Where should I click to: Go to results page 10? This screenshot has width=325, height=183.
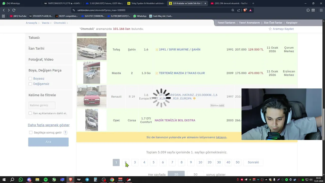click(200, 162)
